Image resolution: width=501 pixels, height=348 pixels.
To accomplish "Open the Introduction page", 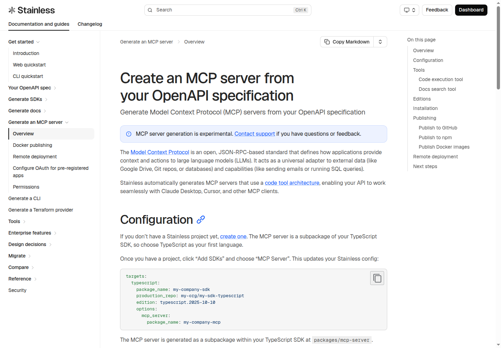I will tap(26, 53).
